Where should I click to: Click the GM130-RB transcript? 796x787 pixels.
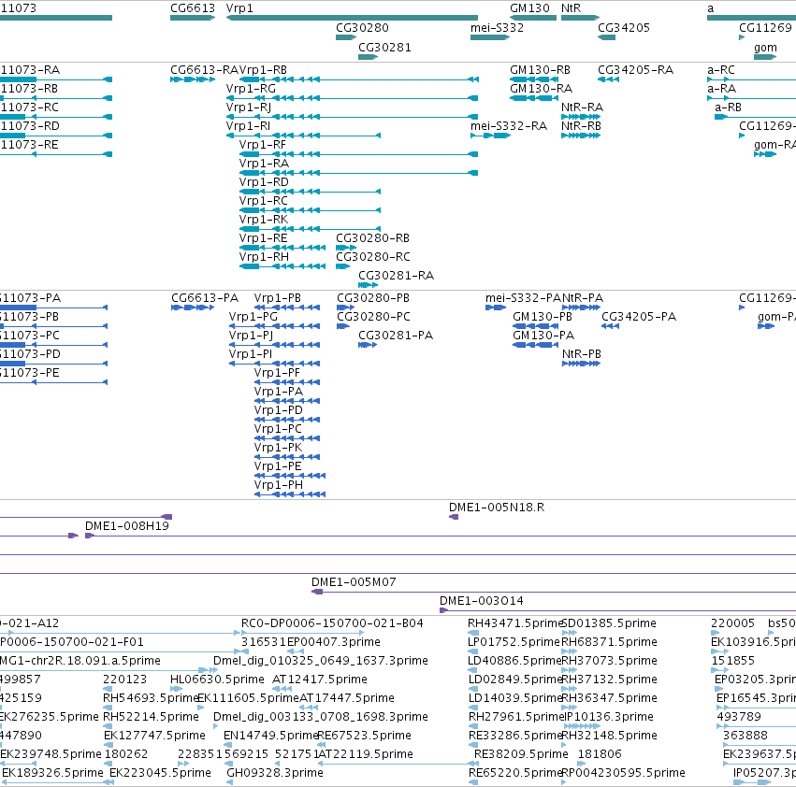pos(534,79)
